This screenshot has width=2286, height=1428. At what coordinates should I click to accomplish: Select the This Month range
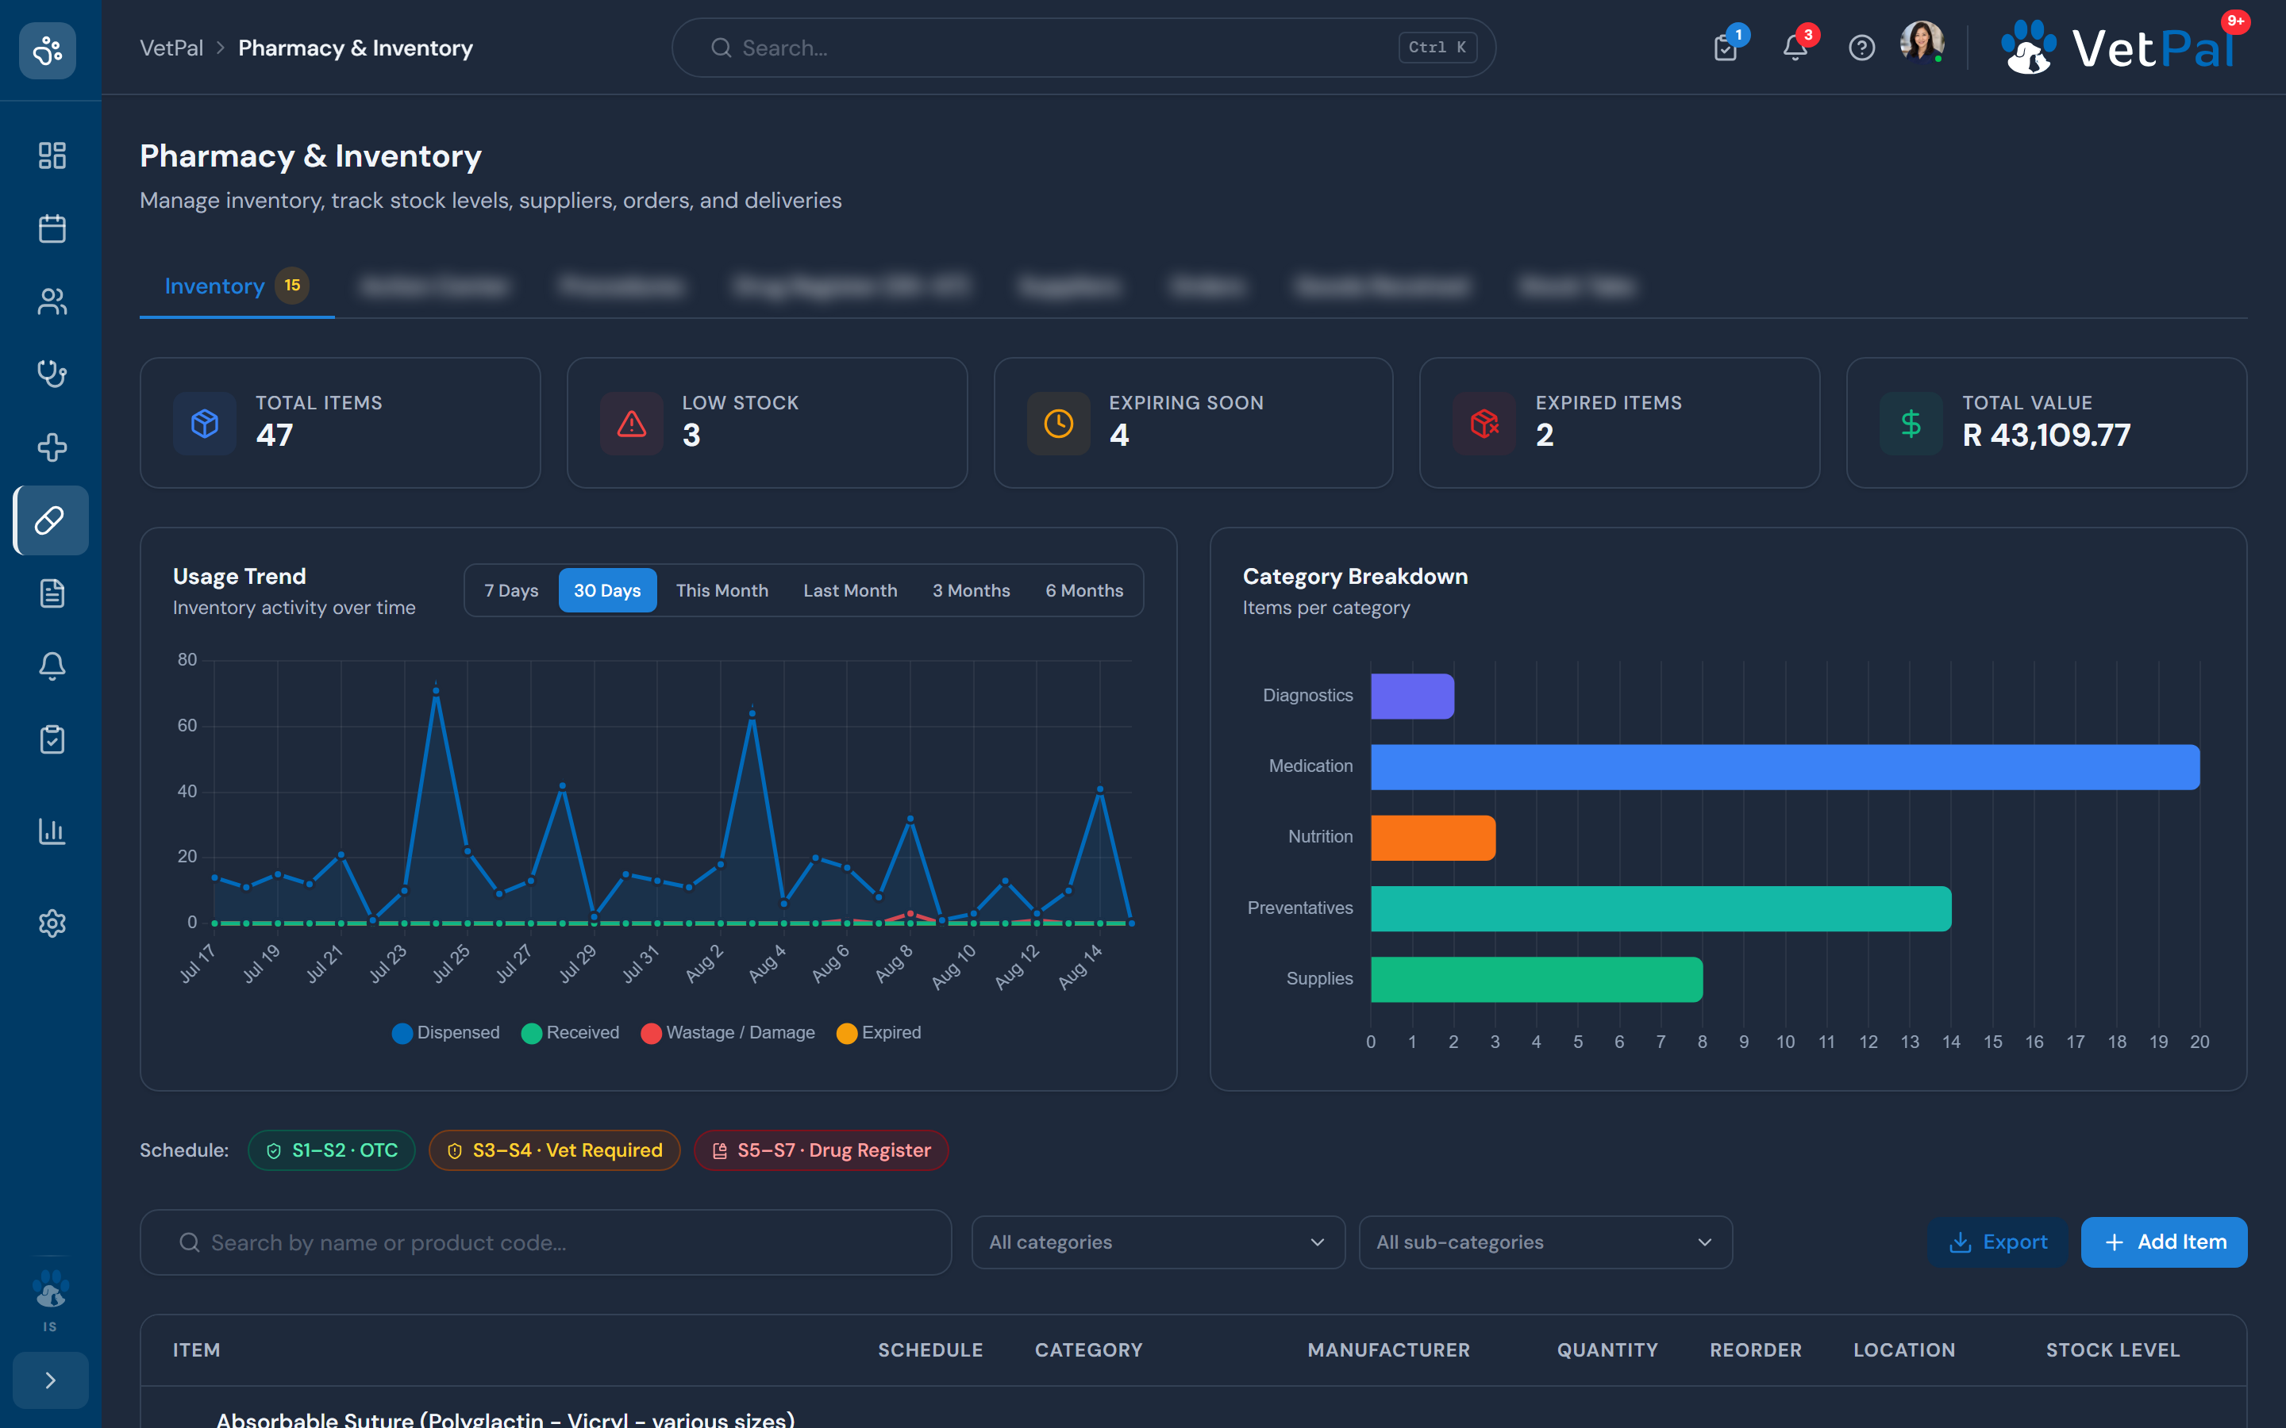pos(722,590)
